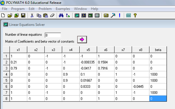The height and width of the screenshot is (109, 175).
Task: Select the highlighted beta cell in row 8
Action: point(158,99)
